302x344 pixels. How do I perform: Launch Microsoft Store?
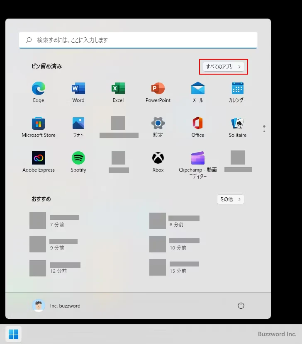pyautogui.click(x=39, y=127)
